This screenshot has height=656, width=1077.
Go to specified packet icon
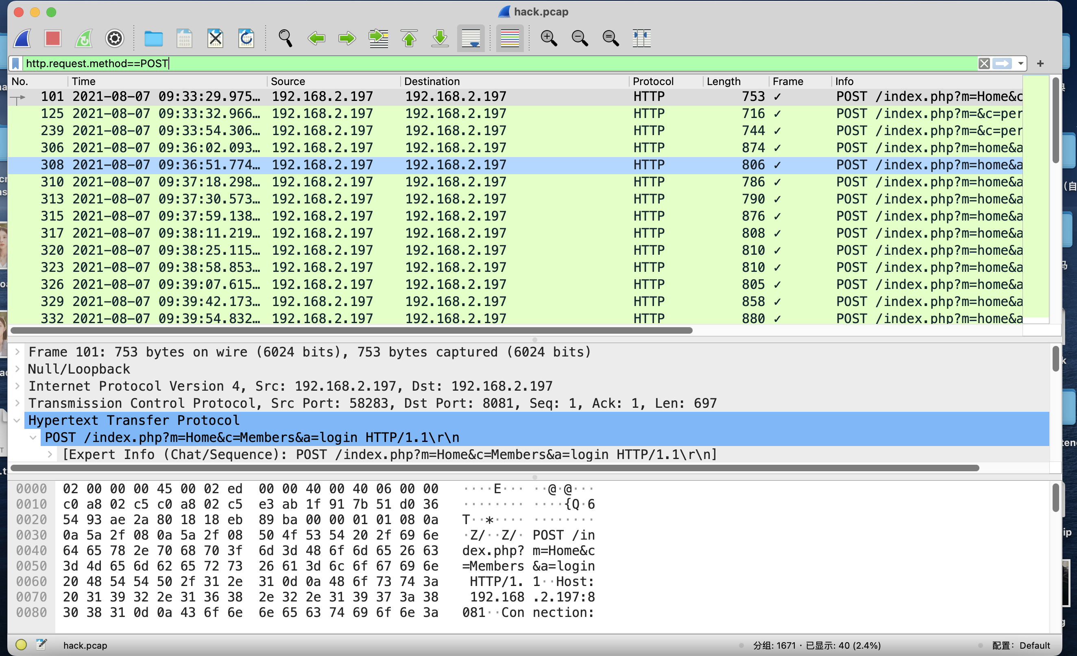[379, 39]
